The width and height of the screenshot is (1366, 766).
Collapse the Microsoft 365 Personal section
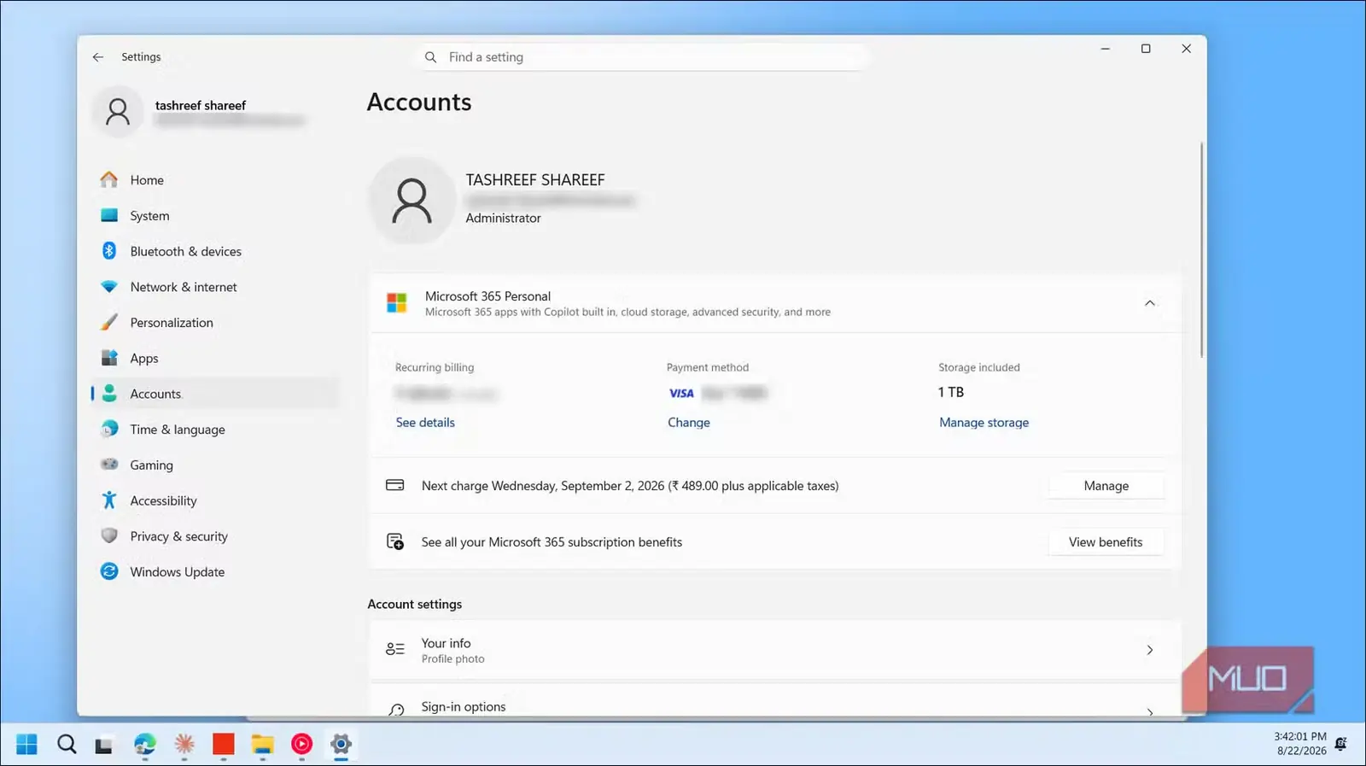1150,303
